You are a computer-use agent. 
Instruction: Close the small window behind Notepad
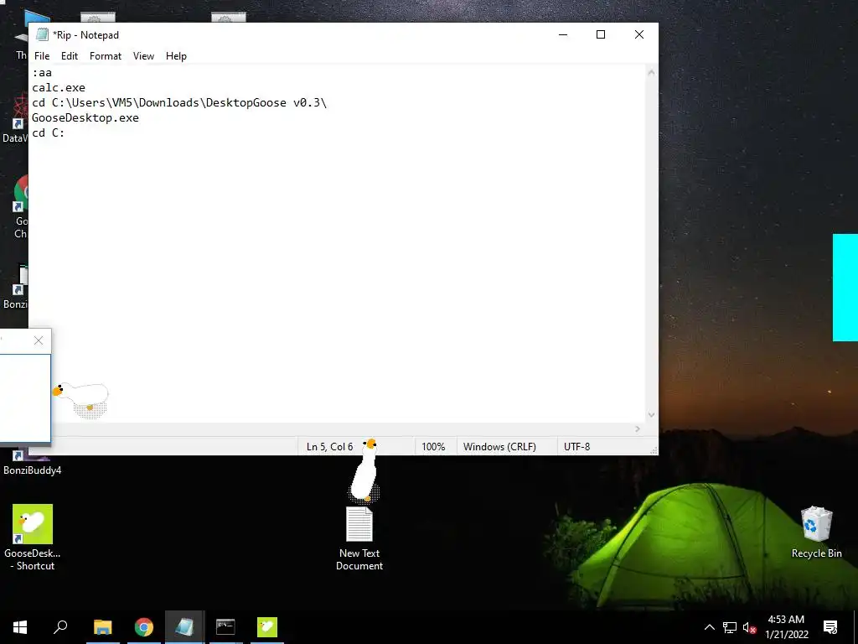(39, 340)
